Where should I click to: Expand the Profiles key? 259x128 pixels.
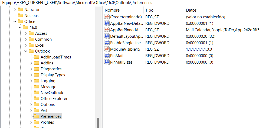tap(31, 122)
